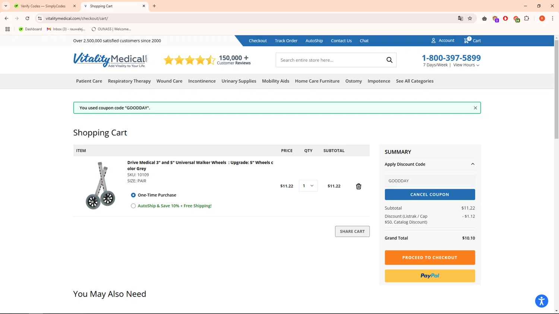Open Mobility Aids category menu
The height and width of the screenshot is (314, 559).
[x=276, y=81]
